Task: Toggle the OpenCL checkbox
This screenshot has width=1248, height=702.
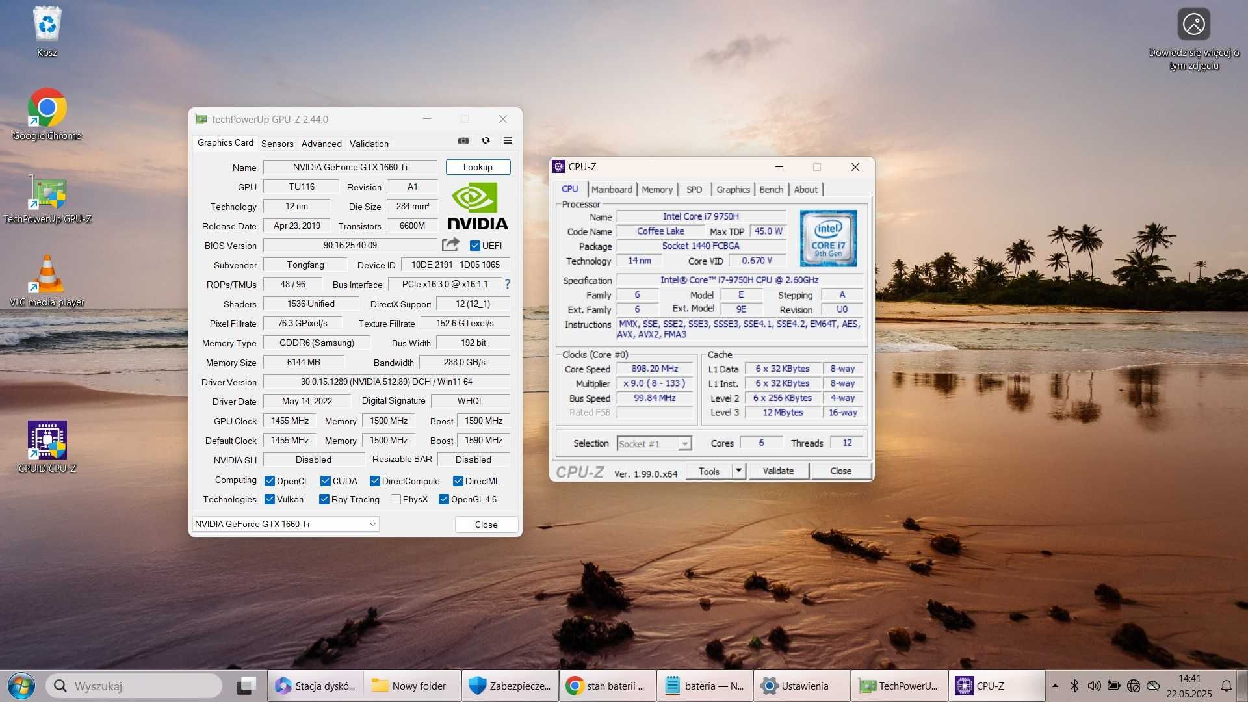Action: point(270,481)
